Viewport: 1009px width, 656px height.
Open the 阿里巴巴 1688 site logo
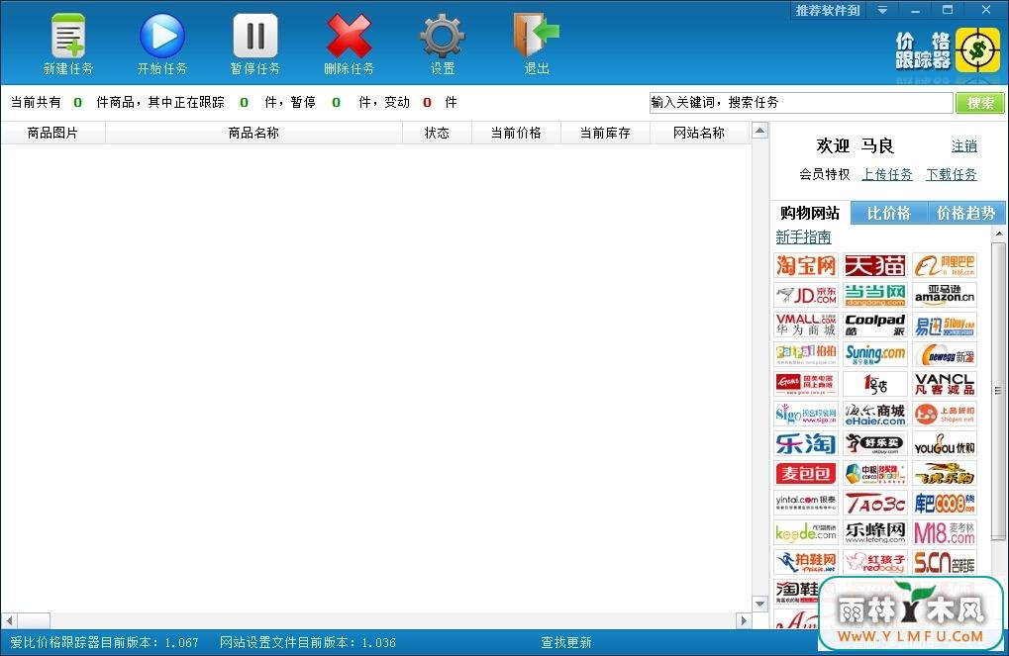(944, 265)
